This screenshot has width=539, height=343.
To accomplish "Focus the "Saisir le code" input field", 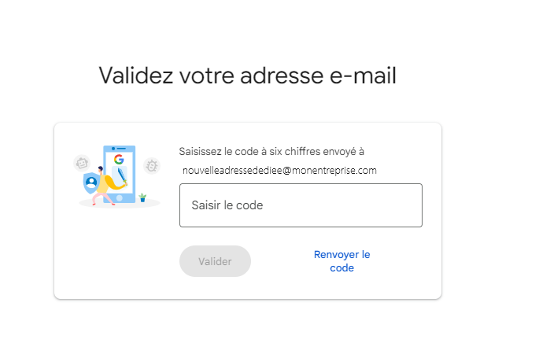I will pos(301,205).
